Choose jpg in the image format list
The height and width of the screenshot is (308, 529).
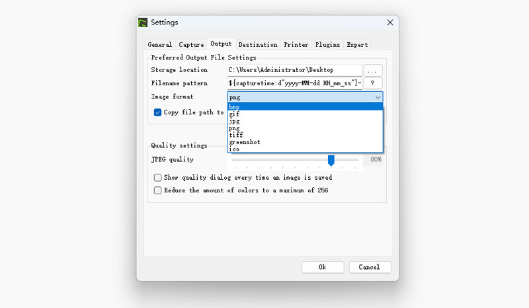pos(234,122)
